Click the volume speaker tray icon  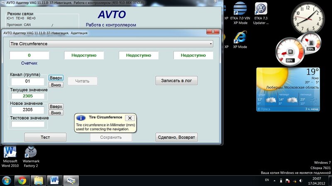301,181
